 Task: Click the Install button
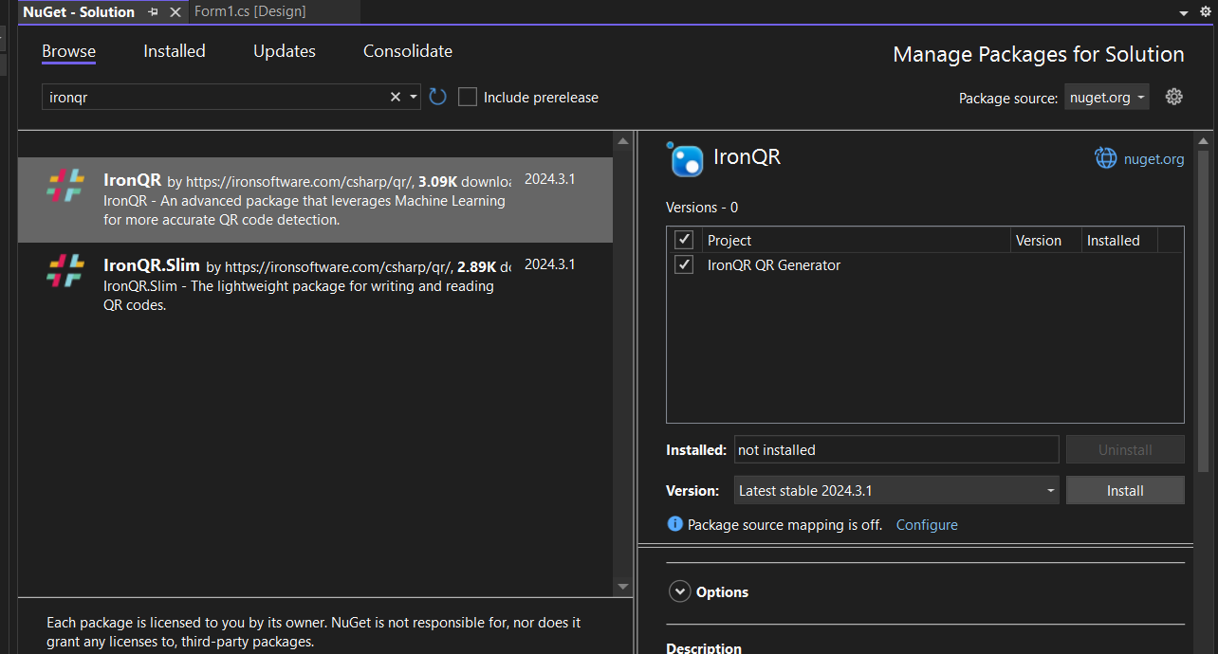pyautogui.click(x=1124, y=490)
